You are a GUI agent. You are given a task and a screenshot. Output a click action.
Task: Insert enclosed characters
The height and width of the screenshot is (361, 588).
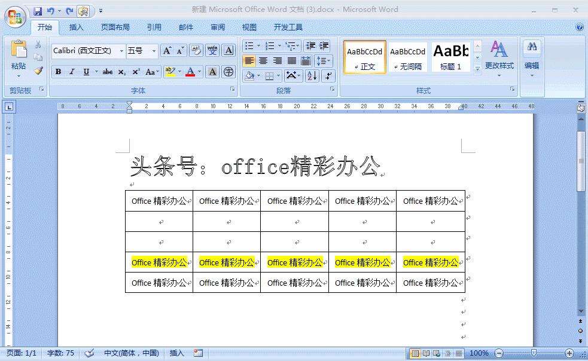pos(229,72)
